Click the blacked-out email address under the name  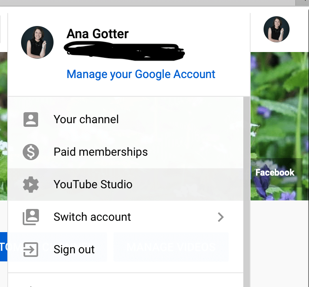point(125,51)
